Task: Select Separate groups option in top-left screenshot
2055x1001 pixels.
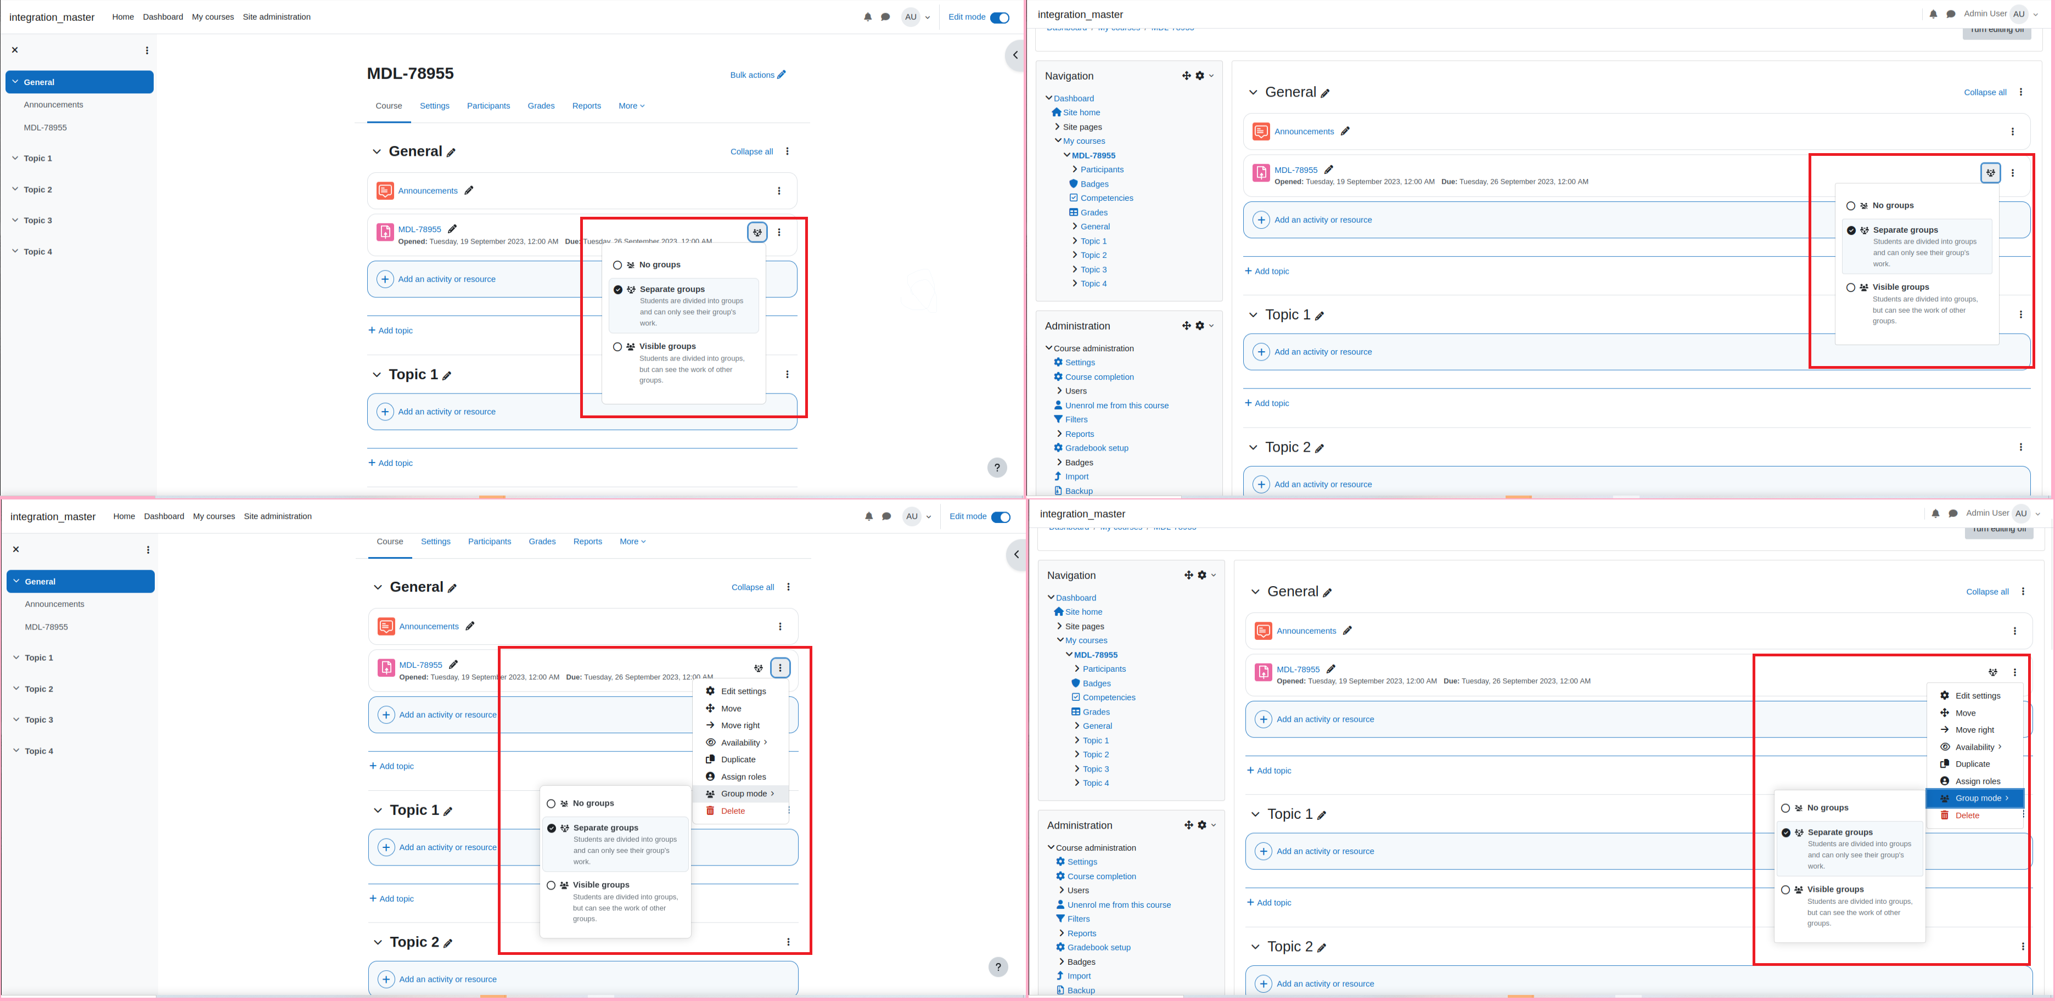Action: click(684, 306)
